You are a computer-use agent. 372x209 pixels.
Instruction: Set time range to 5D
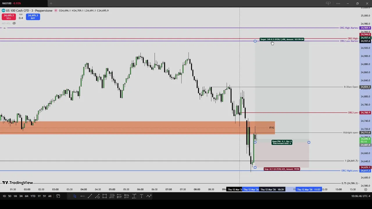coord(10,196)
